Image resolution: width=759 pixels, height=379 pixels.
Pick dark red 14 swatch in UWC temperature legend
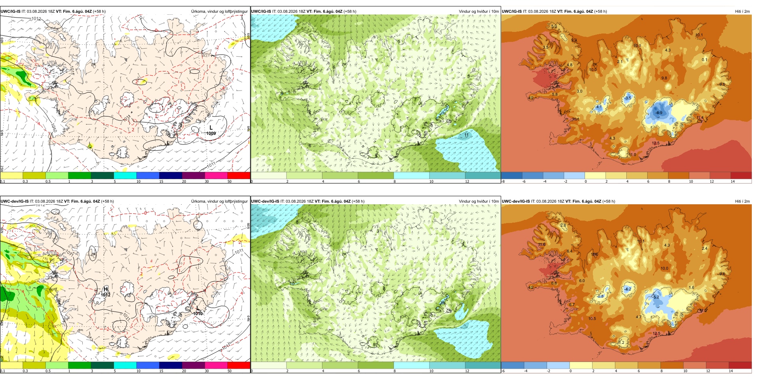pos(741,175)
